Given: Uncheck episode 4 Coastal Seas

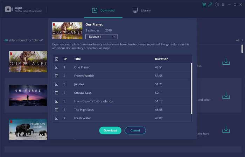Looking at the screenshot, I should 57,93.
